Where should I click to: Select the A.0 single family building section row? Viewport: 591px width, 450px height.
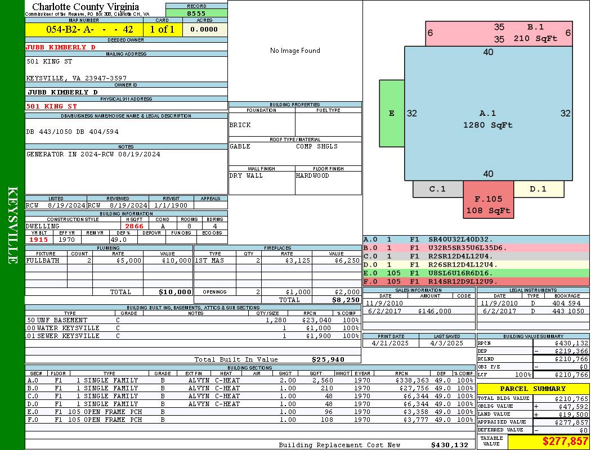click(250, 380)
